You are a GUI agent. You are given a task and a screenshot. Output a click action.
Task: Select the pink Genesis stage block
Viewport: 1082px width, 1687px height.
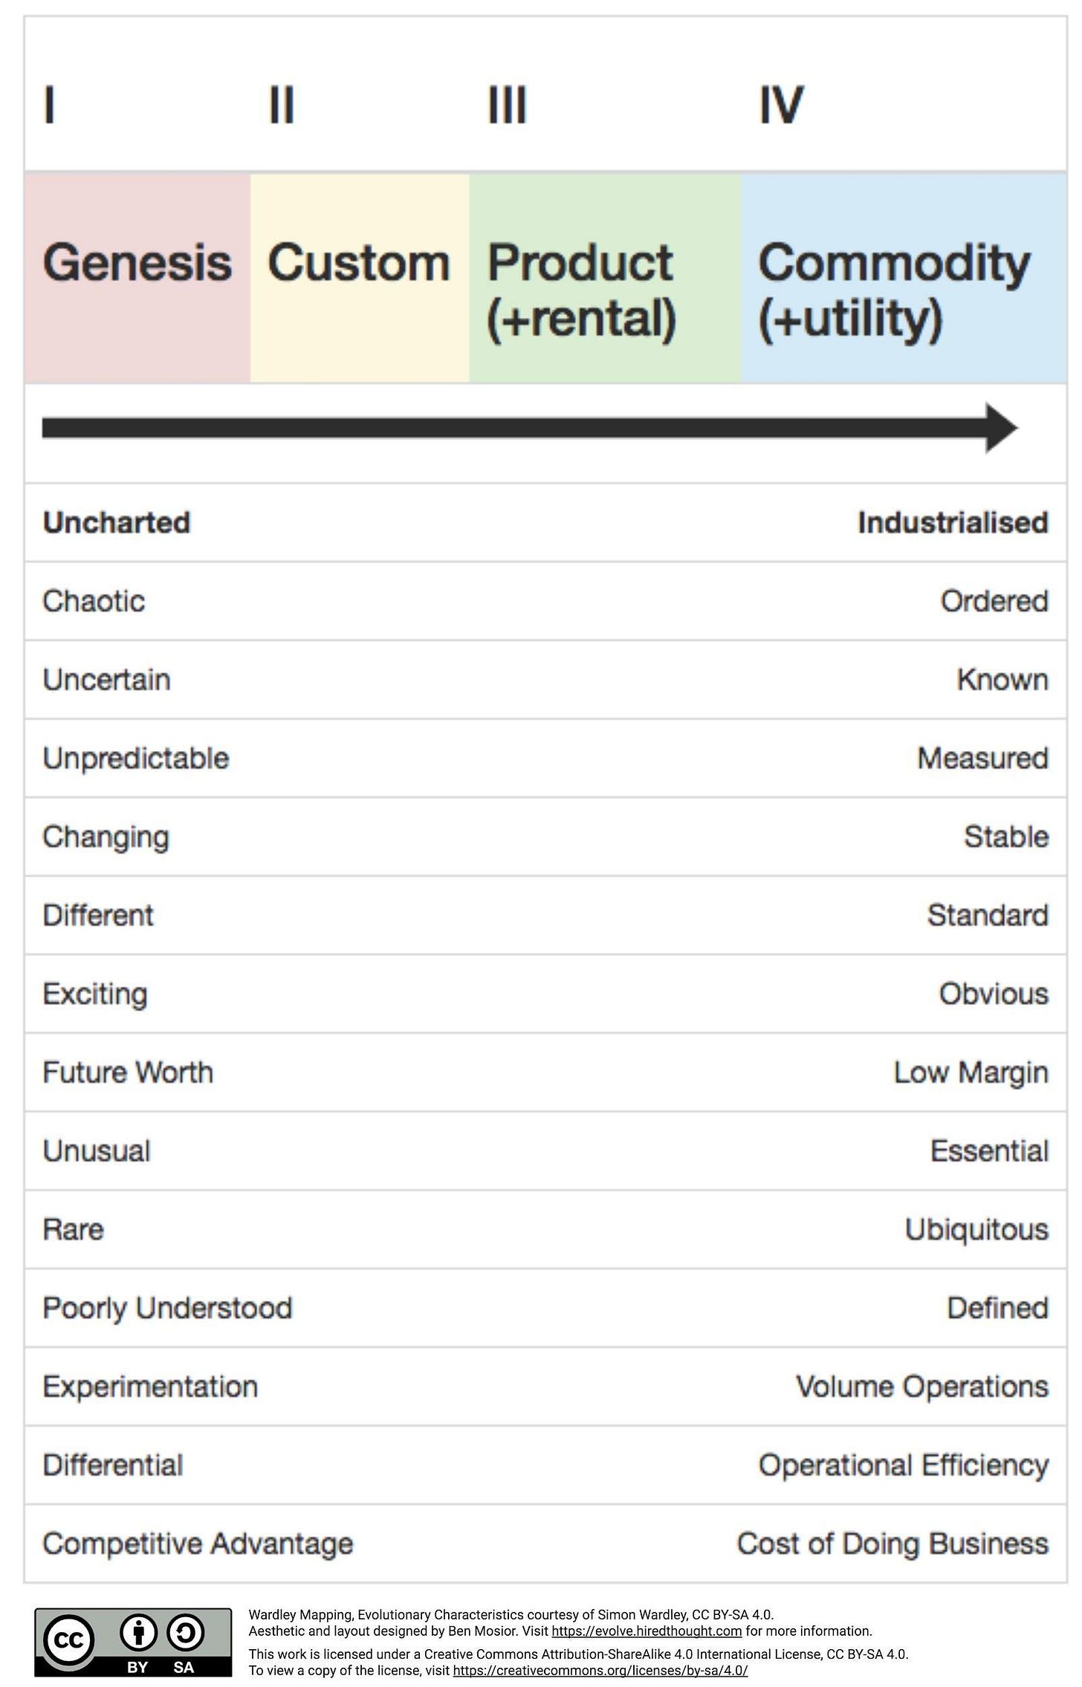coord(137,278)
